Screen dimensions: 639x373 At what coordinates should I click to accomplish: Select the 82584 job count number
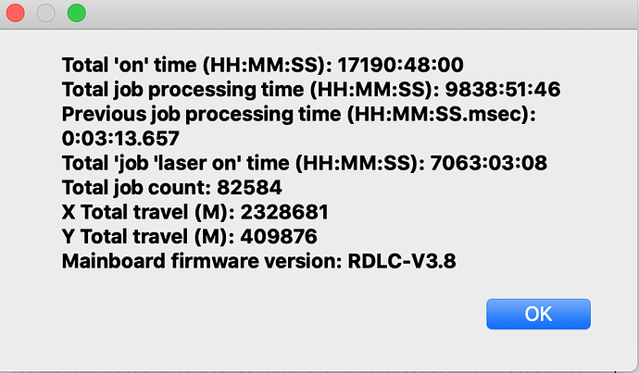pyautogui.click(x=249, y=187)
